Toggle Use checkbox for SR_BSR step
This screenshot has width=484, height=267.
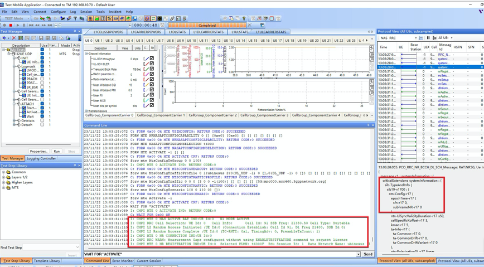point(42,87)
